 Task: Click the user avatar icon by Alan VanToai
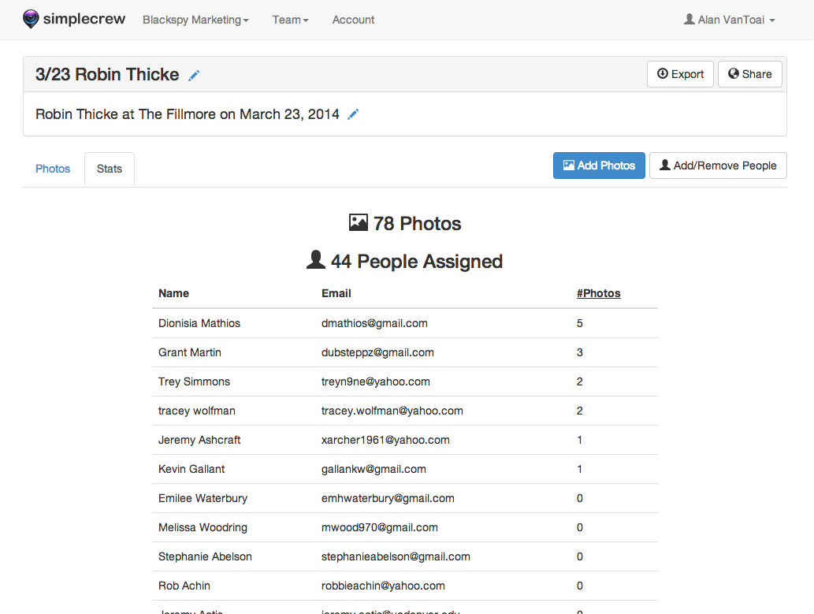pos(689,19)
